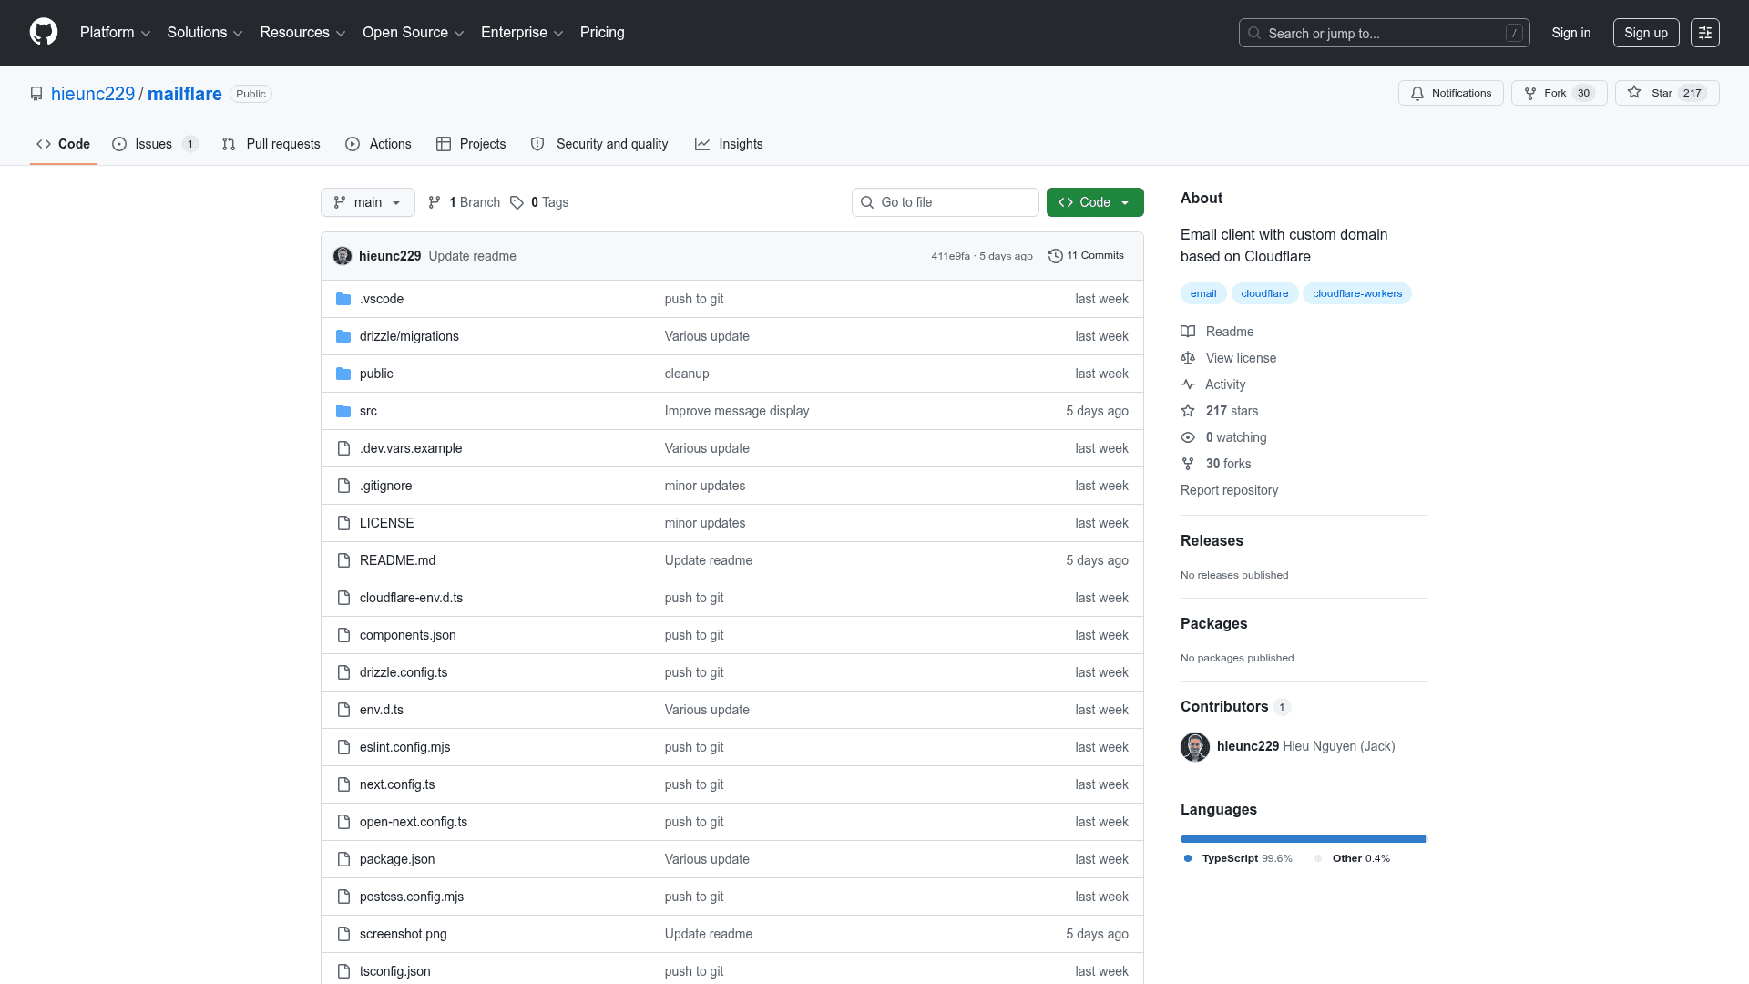Click the Report repository link

(1229, 490)
